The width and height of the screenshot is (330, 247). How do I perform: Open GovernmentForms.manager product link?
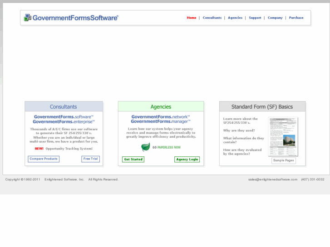[x=161, y=121]
